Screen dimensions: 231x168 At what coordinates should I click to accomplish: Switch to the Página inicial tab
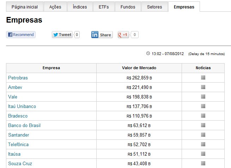[25, 7]
